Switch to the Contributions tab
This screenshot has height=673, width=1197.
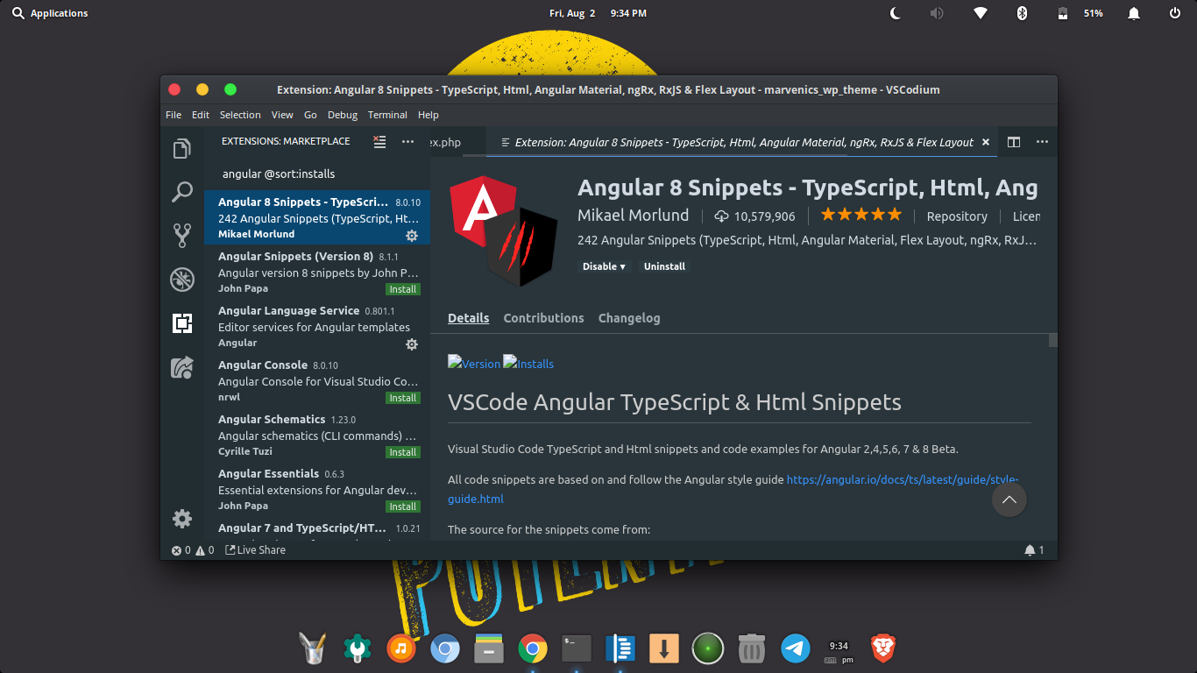pos(543,318)
